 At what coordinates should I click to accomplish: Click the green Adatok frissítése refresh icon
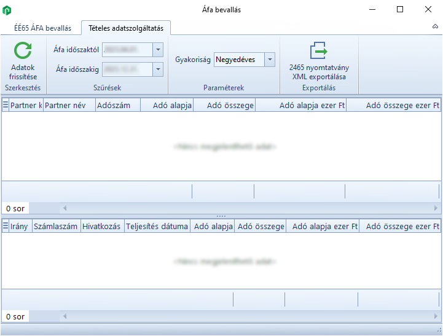tap(23, 51)
